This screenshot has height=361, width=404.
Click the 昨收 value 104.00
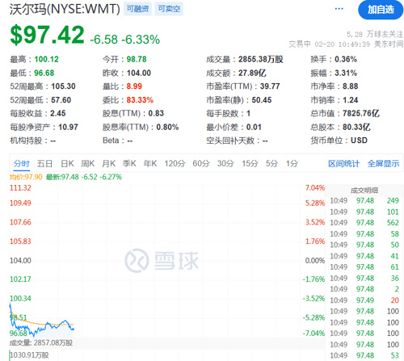pyautogui.click(x=139, y=73)
